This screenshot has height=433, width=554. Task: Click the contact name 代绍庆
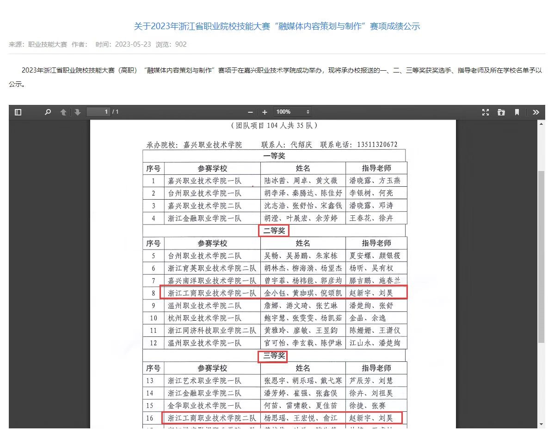point(302,145)
